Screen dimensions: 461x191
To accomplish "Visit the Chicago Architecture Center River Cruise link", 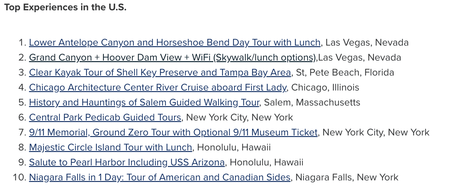I will (158, 87).
